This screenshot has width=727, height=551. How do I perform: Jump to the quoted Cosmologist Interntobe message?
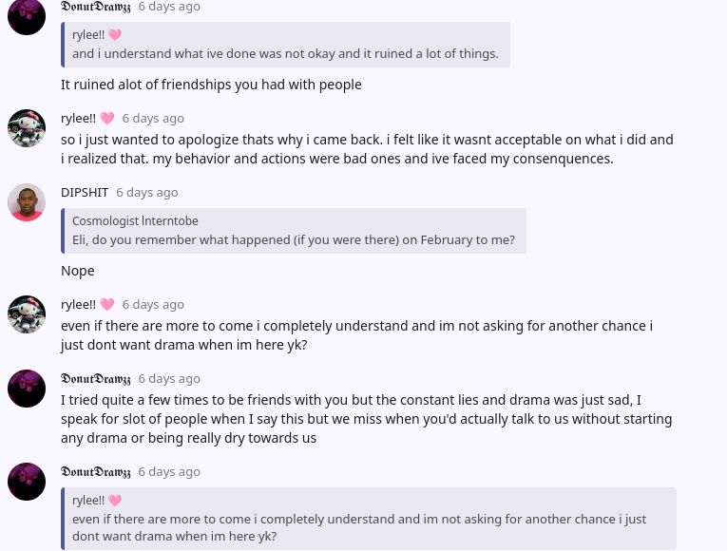[x=294, y=240]
